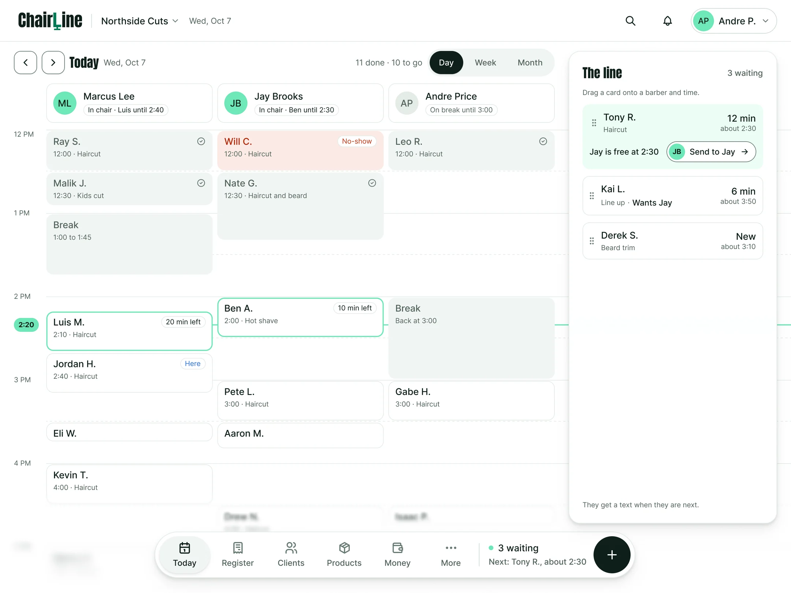Grab drag handle on Derek S. card

tap(592, 241)
